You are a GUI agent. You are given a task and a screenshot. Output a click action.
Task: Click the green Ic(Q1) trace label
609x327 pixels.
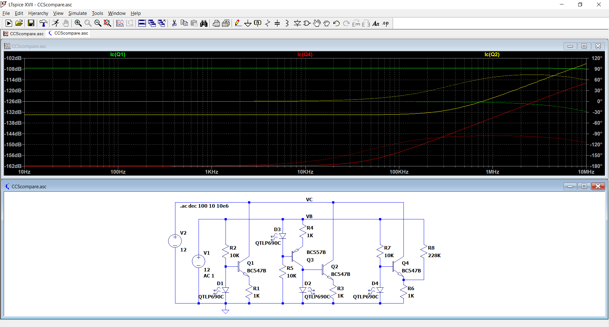click(x=118, y=54)
